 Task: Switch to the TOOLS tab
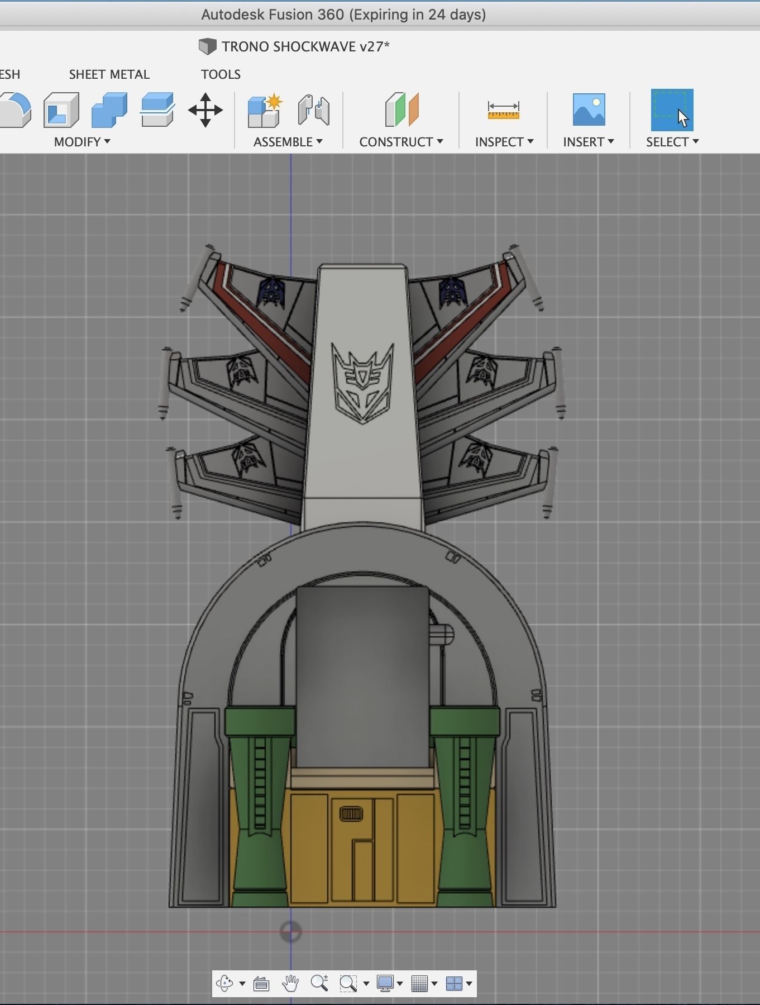tap(221, 74)
